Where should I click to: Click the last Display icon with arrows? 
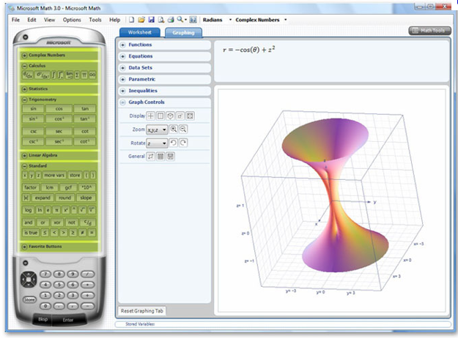[190, 116]
